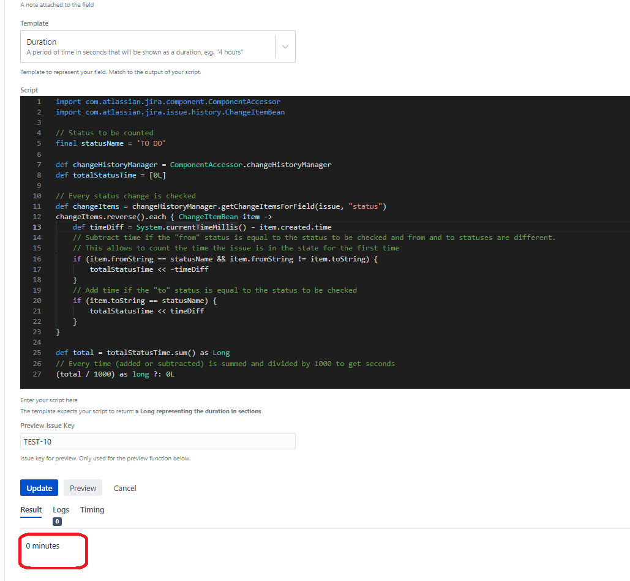Viewport: 630px width, 581px height.
Task: Switch to the Logs tab
Action: coord(61,509)
